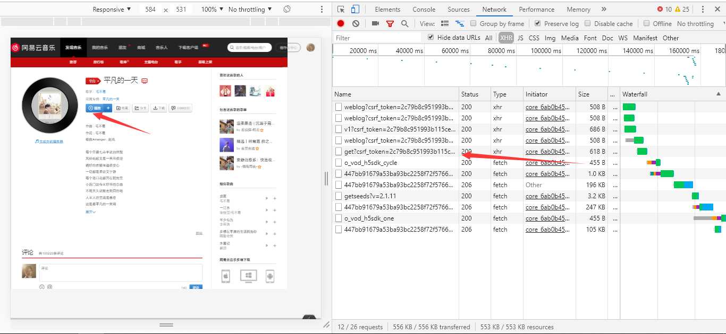The height and width of the screenshot is (334, 726).
Task: Click the iPhone download icon
Action: pos(225,276)
